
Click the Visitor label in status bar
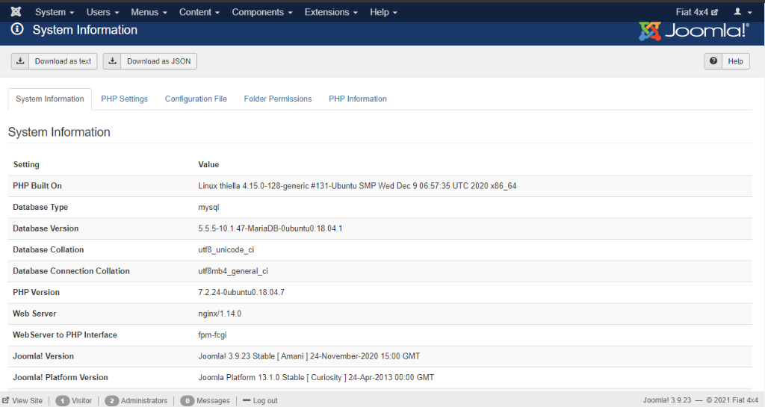pyautogui.click(x=81, y=401)
